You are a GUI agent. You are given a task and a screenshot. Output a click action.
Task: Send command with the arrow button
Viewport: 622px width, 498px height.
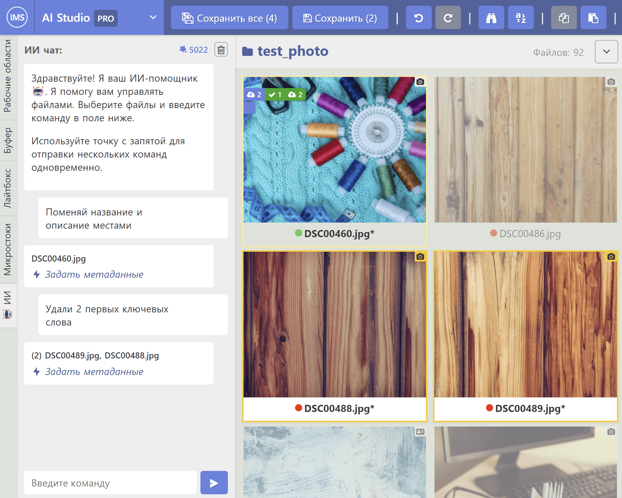[x=214, y=483]
